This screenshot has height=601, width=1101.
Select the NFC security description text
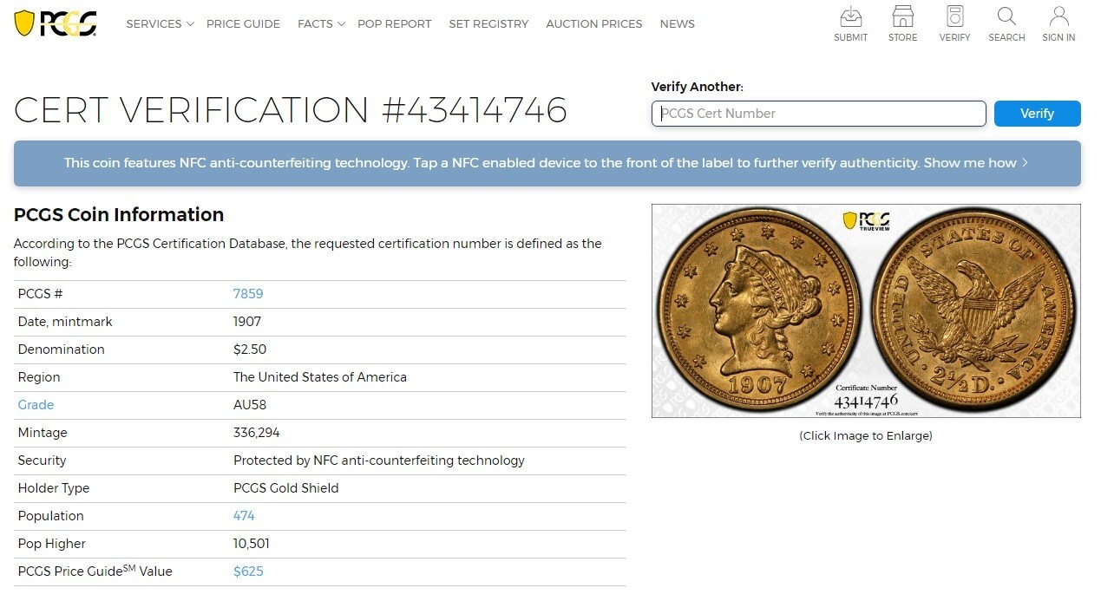point(379,461)
